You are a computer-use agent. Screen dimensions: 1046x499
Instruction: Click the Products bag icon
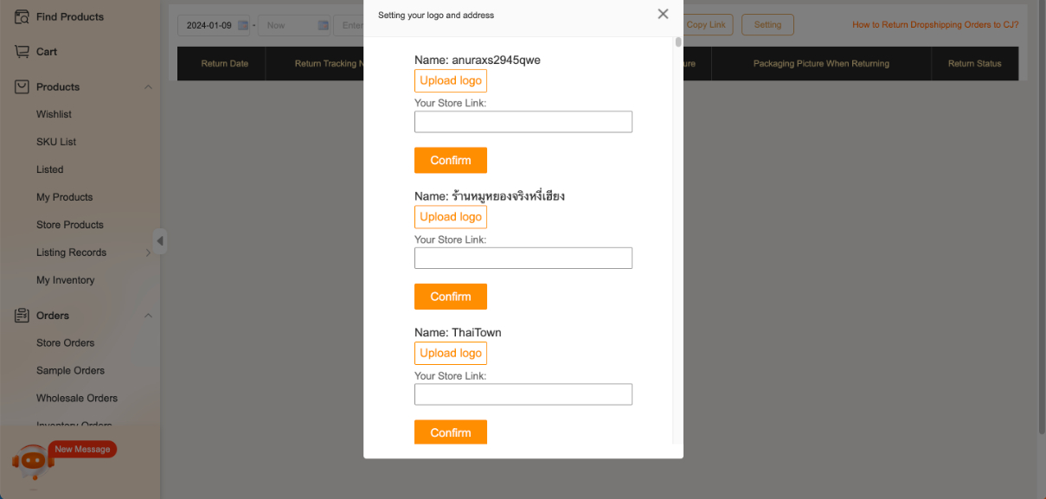coord(22,87)
